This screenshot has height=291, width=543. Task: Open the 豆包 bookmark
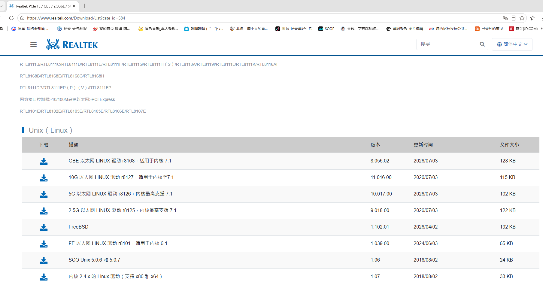coord(360,29)
